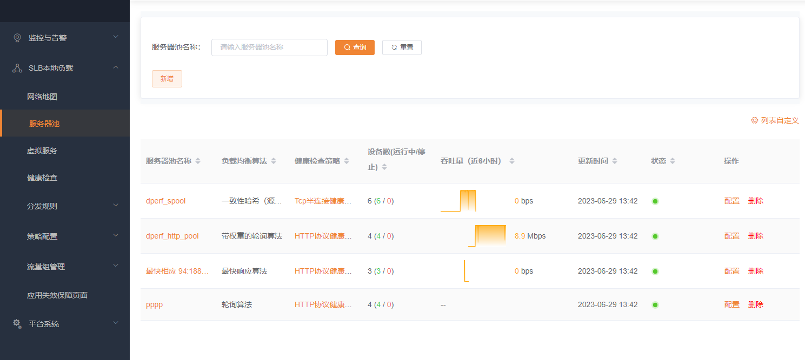
Task: Open 列表自定义 column settings
Action: pos(775,120)
